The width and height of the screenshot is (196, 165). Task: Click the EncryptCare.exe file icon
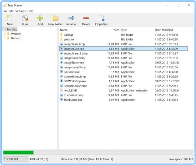tap(61, 49)
